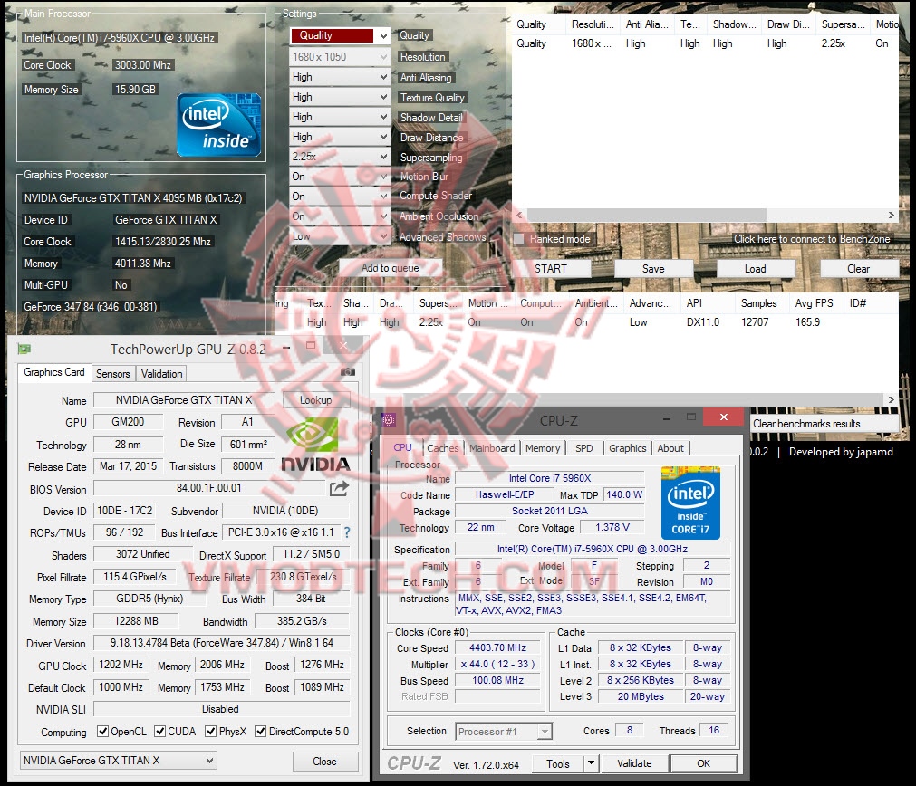Open the About tab in CPU-Z
Image resolution: width=916 pixels, height=786 pixels.
coord(670,448)
